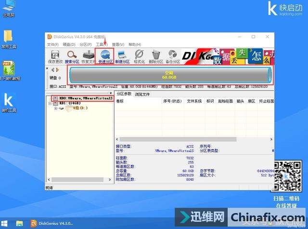The height and width of the screenshot is (229, 308).
Task: Minimize the DiskGenius window
Action: (240, 37)
